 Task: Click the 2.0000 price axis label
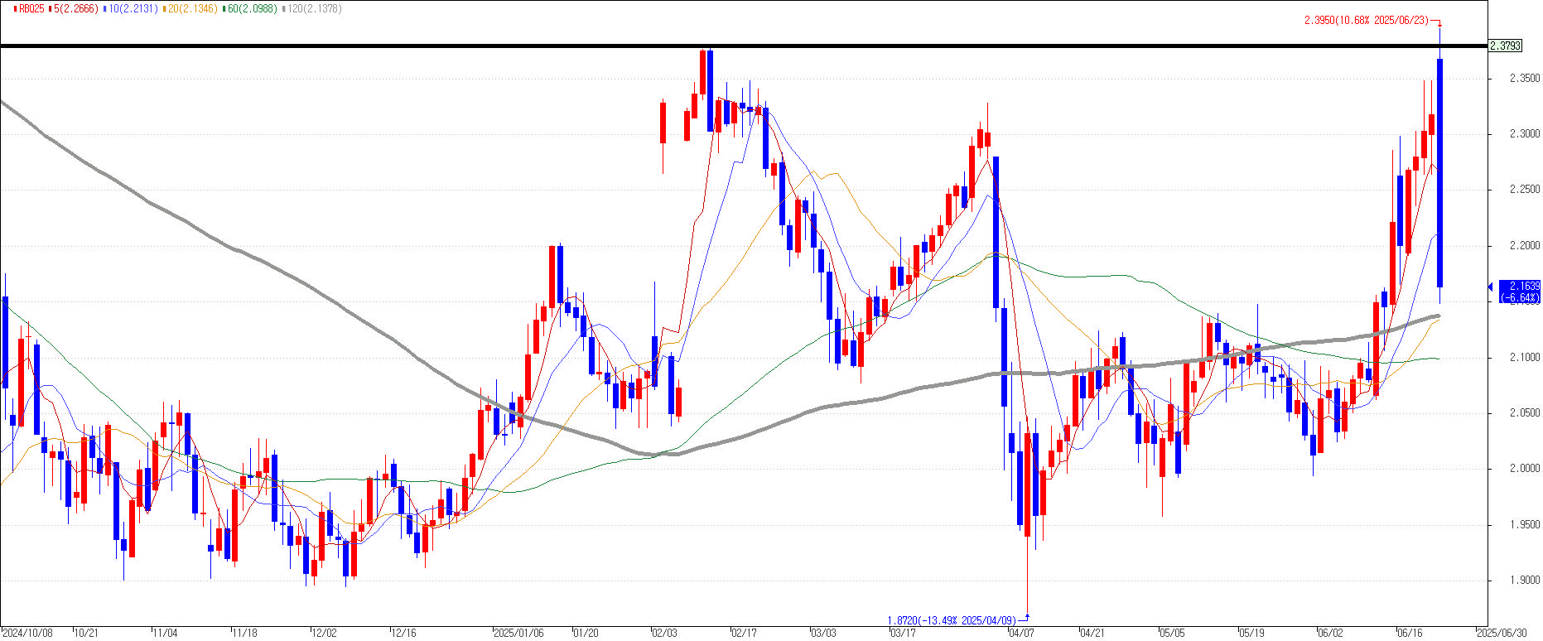point(1524,469)
